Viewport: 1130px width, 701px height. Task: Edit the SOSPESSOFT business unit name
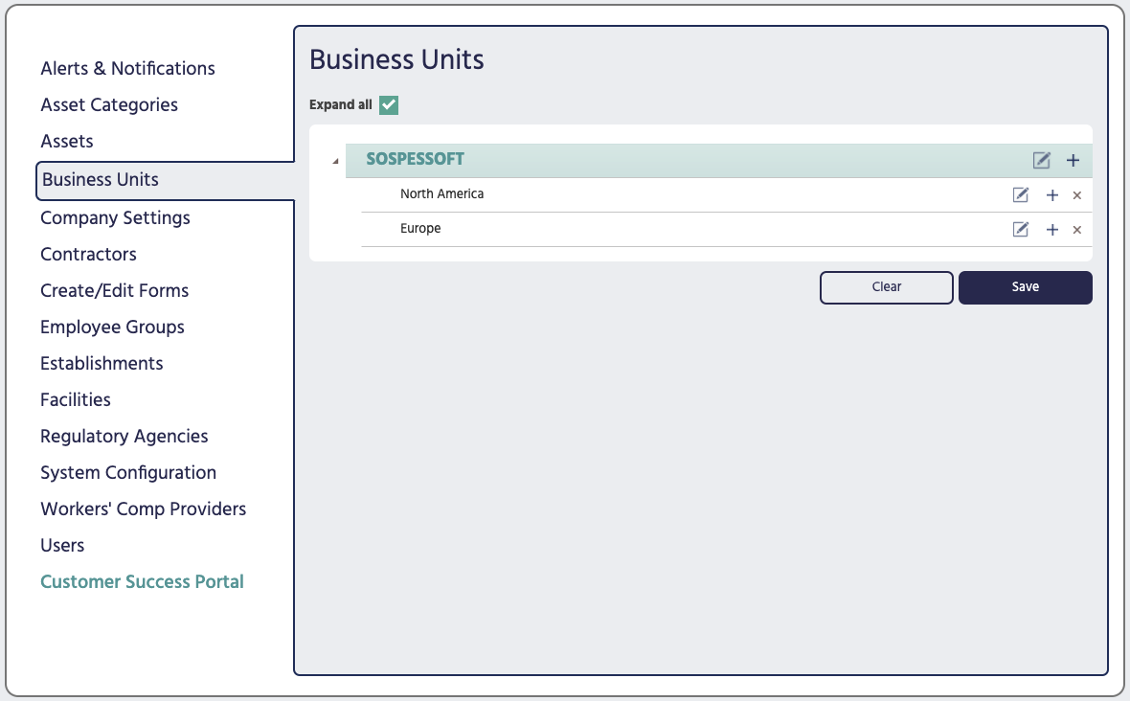click(x=1041, y=160)
